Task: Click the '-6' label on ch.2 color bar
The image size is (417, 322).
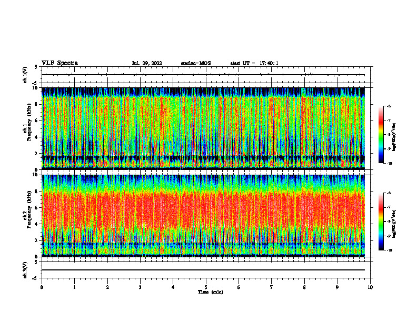Action: point(389,193)
